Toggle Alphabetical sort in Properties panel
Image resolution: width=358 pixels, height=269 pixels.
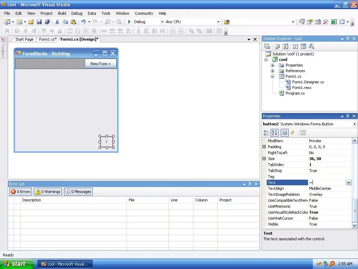(x=274, y=133)
